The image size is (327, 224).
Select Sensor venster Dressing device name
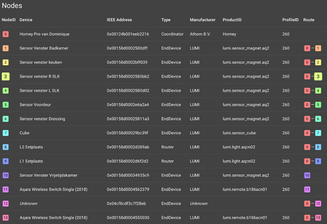click(42, 119)
